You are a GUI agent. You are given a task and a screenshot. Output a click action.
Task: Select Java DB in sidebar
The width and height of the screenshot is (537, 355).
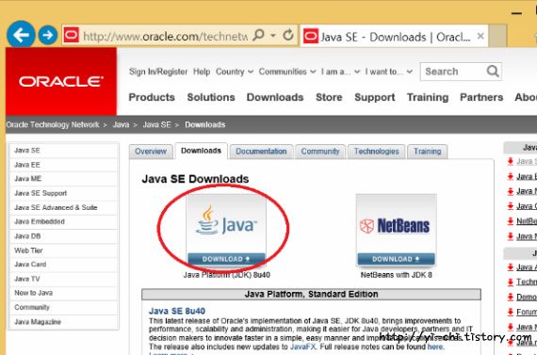64,235
